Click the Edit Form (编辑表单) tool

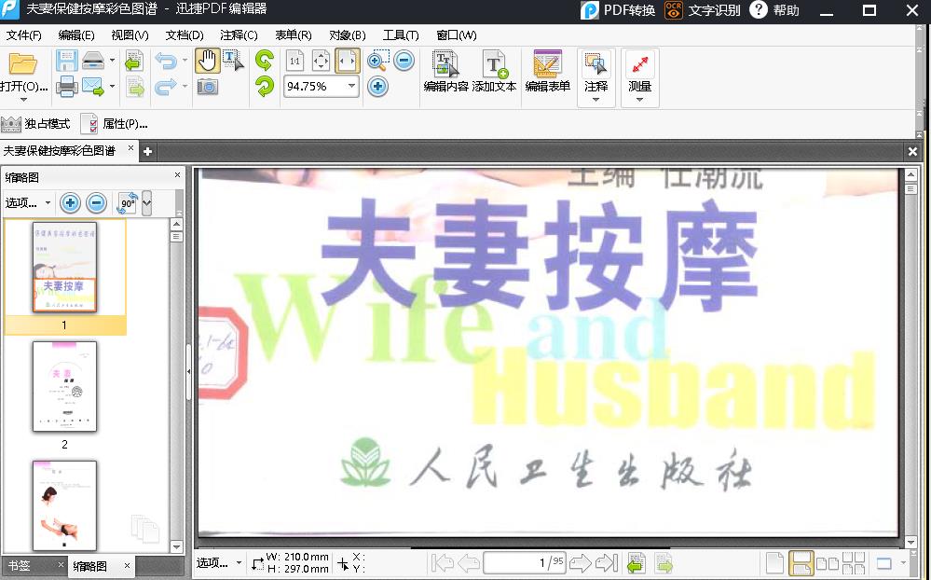(x=547, y=72)
